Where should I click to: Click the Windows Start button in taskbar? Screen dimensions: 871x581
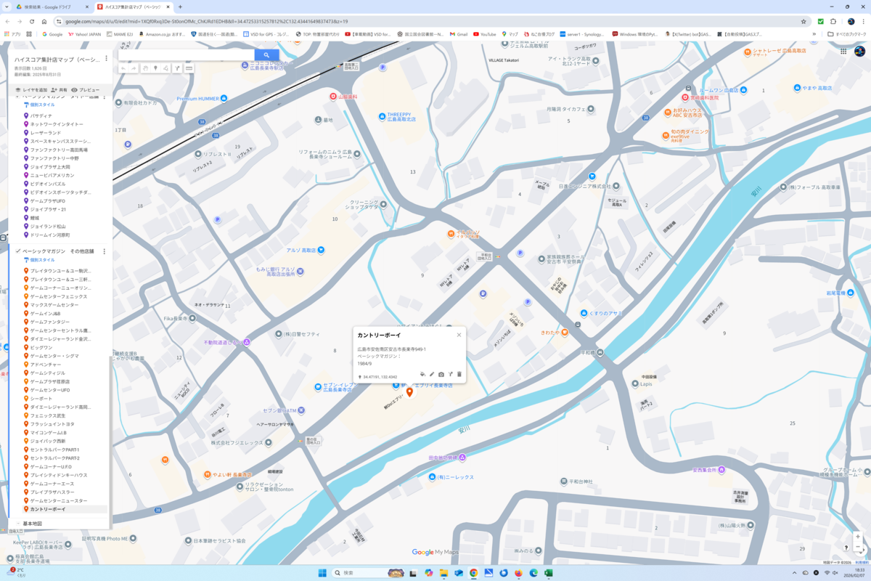coord(322,573)
